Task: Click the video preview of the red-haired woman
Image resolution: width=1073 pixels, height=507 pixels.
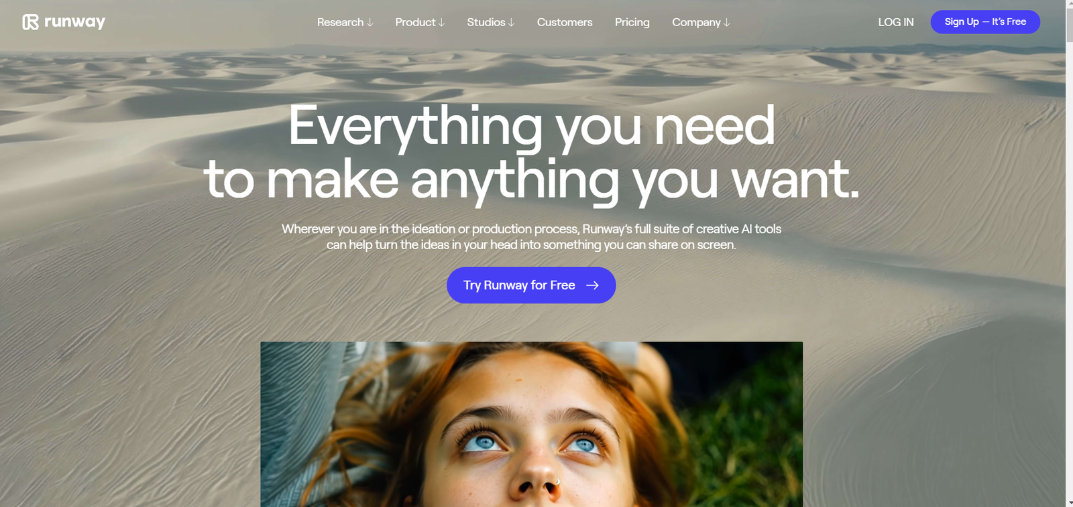Action: (x=531, y=424)
